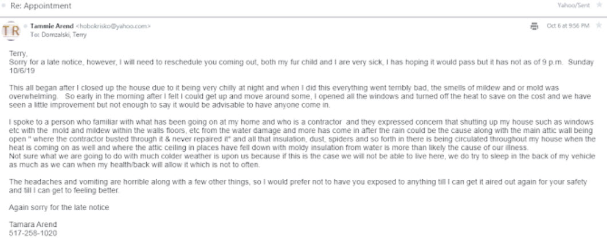The image size is (607, 252).
Task: Click the paragraph starting "This all began"
Action: pyautogui.click(x=300, y=96)
